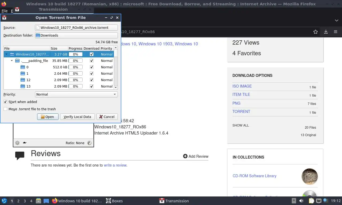Open the ITEM TILE download option
The width and height of the screenshot is (342, 205).
(x=241, y=94)
